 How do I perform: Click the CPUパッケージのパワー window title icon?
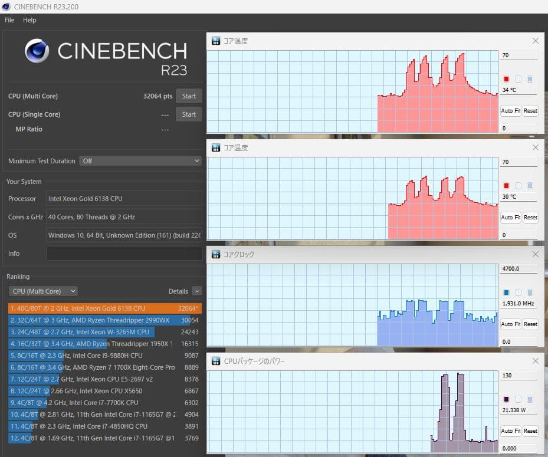216,361
